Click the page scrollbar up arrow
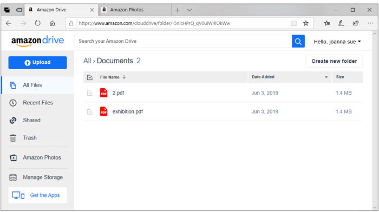This screenshot has width=379, height=212. (375, 34)
